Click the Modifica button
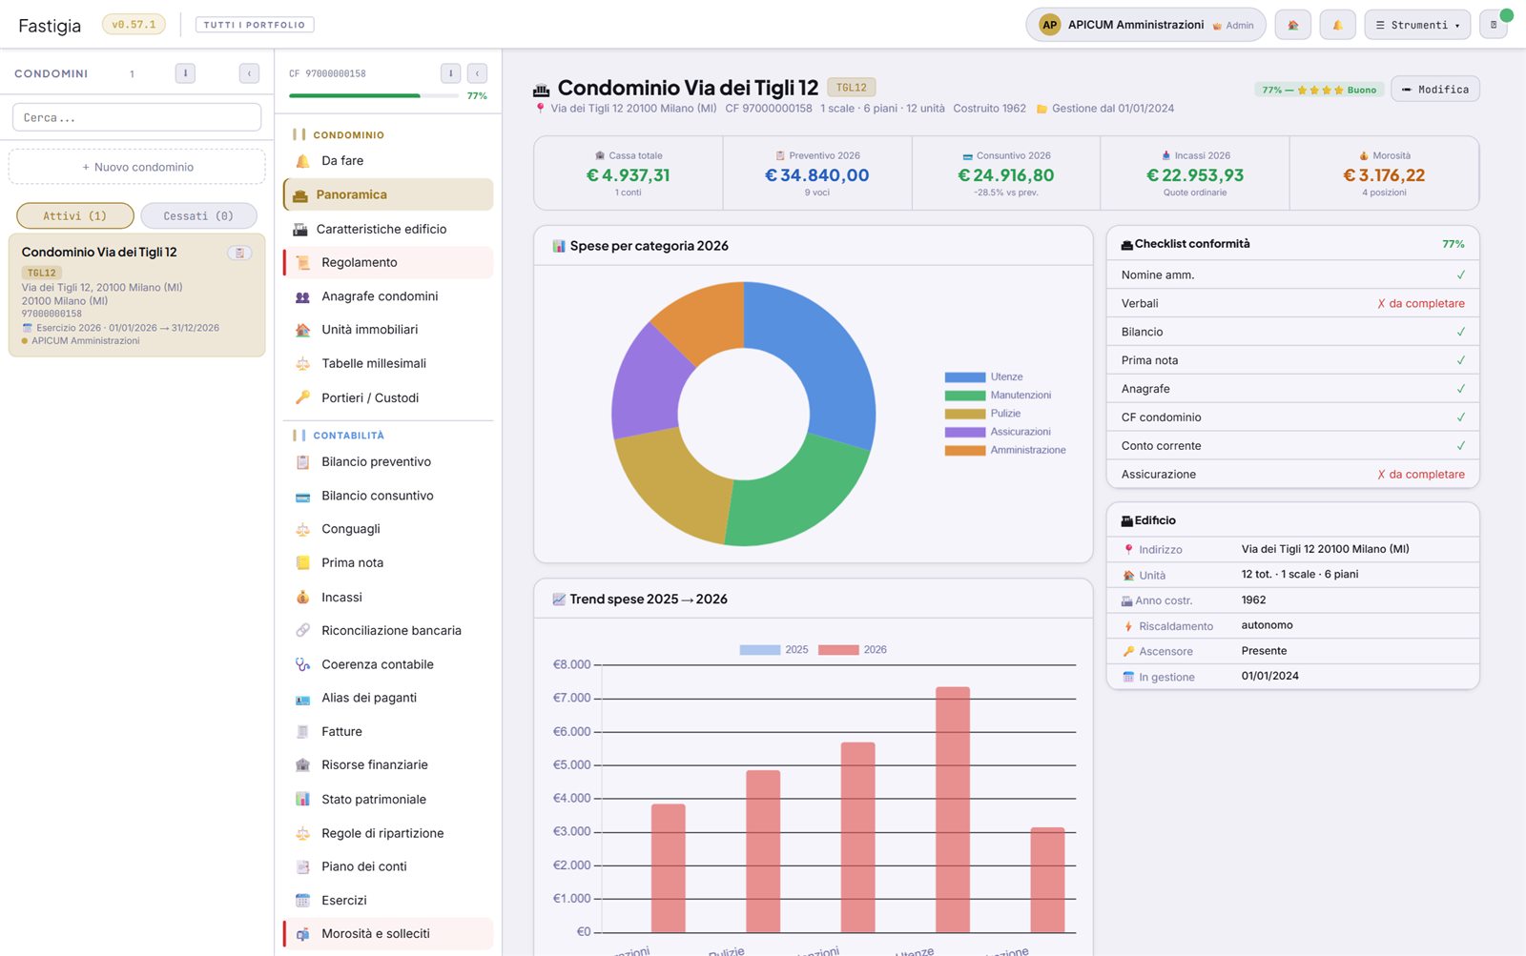Screen dimensions: 1526x956 (x=1434, y=90)
